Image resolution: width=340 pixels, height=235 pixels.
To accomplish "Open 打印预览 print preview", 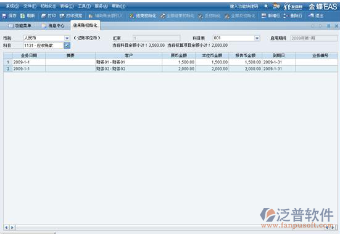I will (x=71, y=16).
